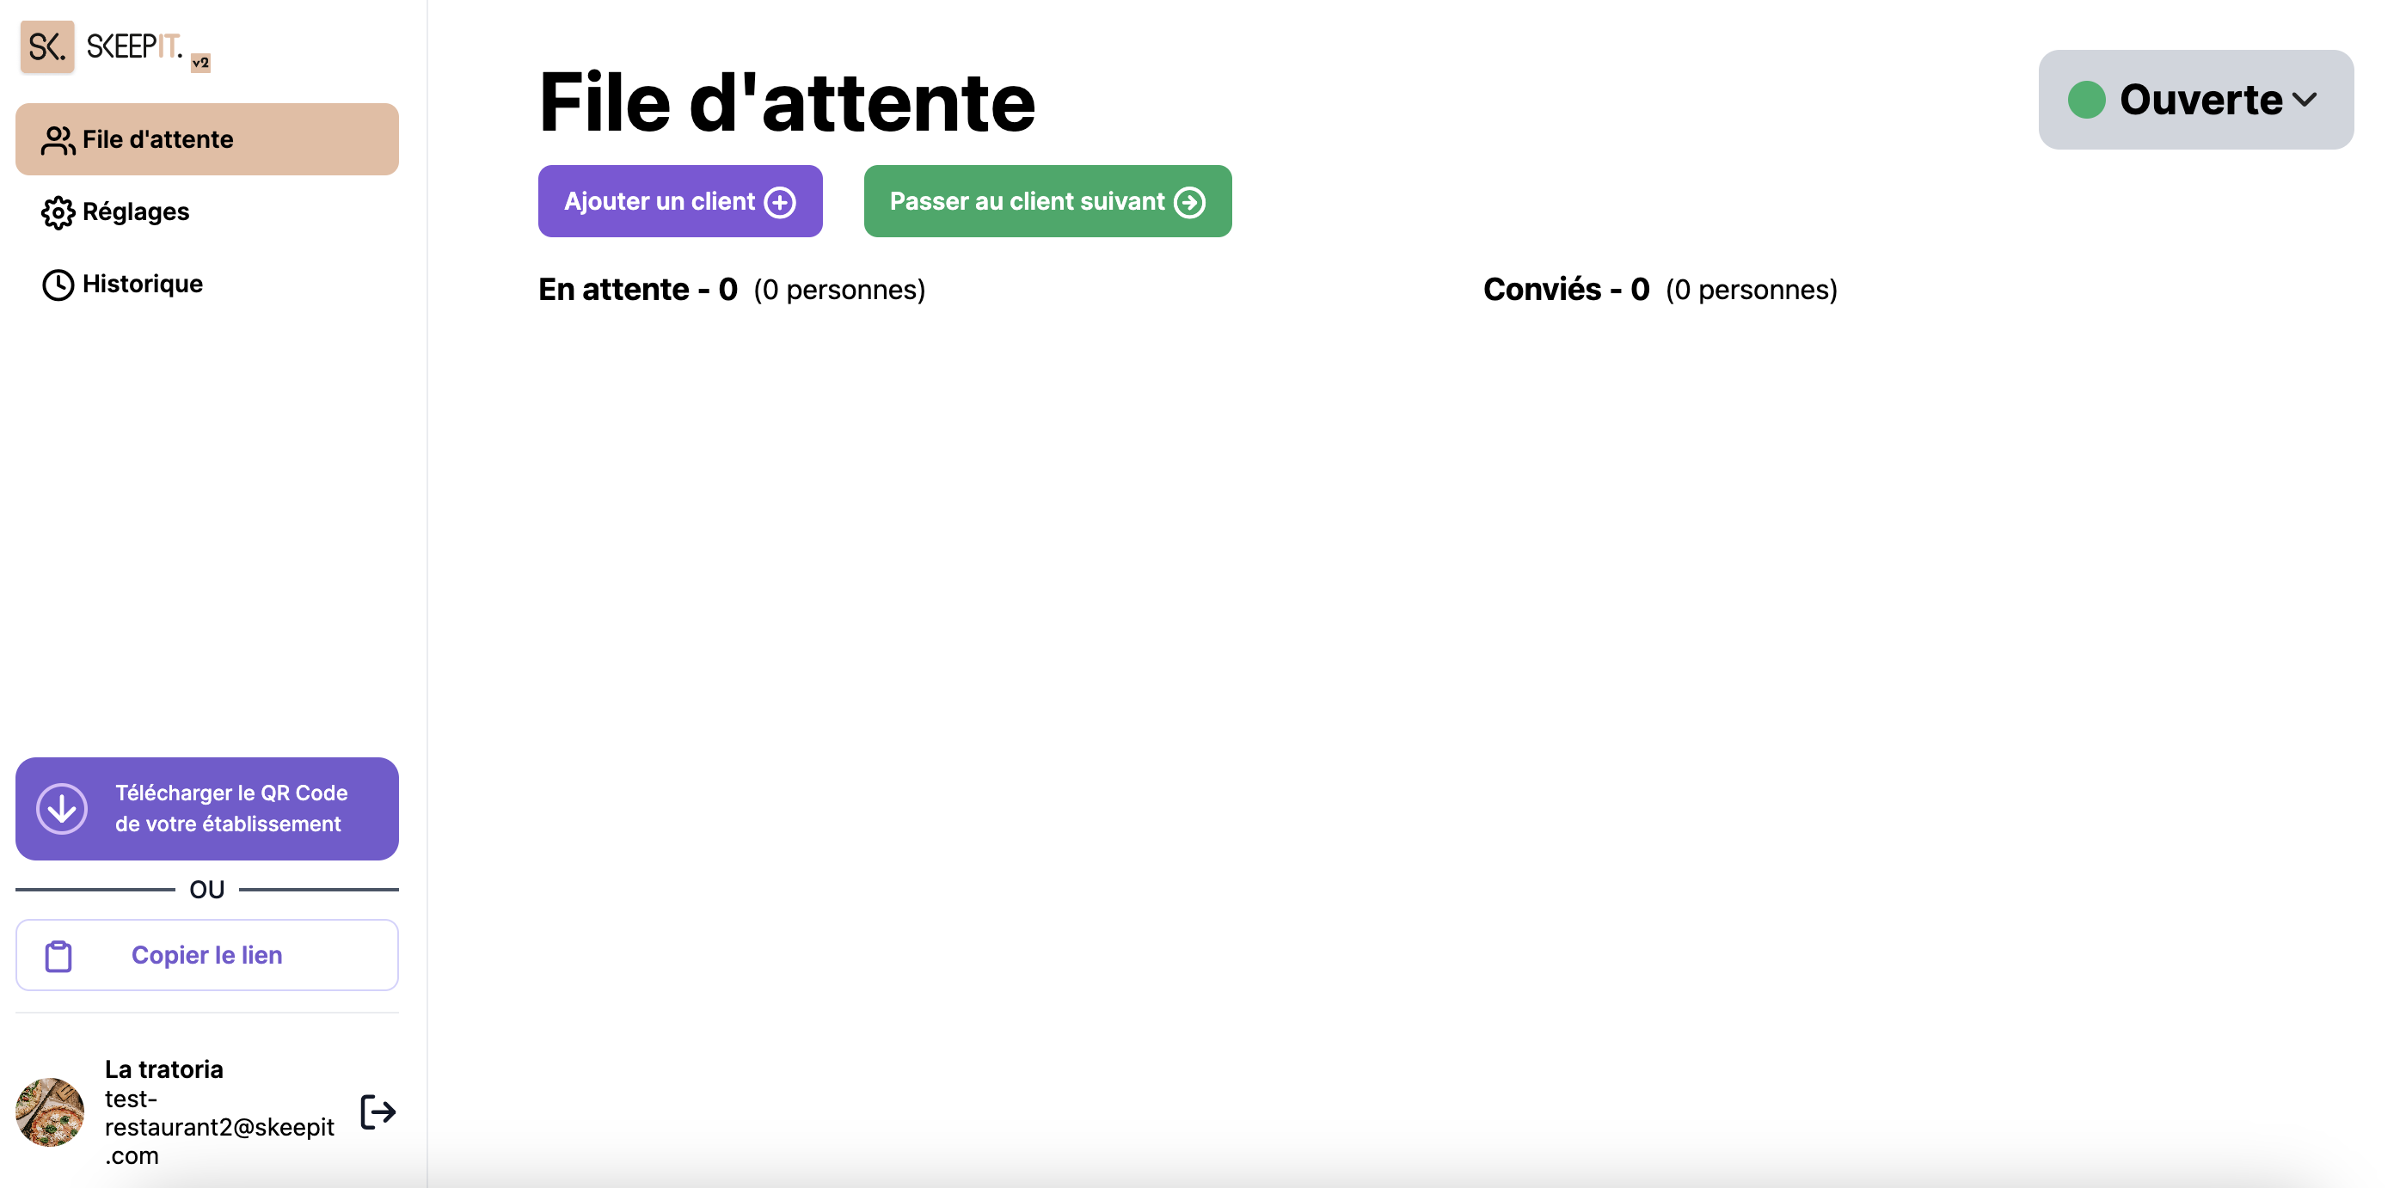2406x1188 pixels.
Task: Click 'Copier le lien' to copy link
Action: click(207, 955)
